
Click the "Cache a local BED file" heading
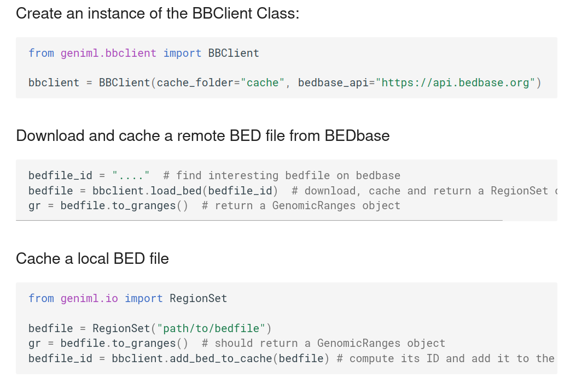click(x=92, y=259)
